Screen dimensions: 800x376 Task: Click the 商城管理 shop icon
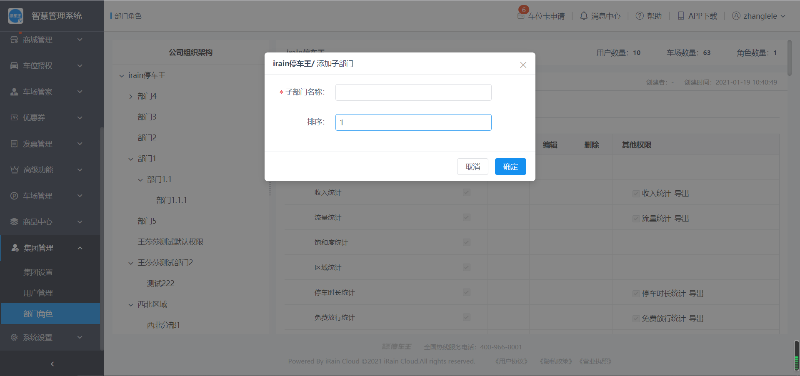[14, 40]
